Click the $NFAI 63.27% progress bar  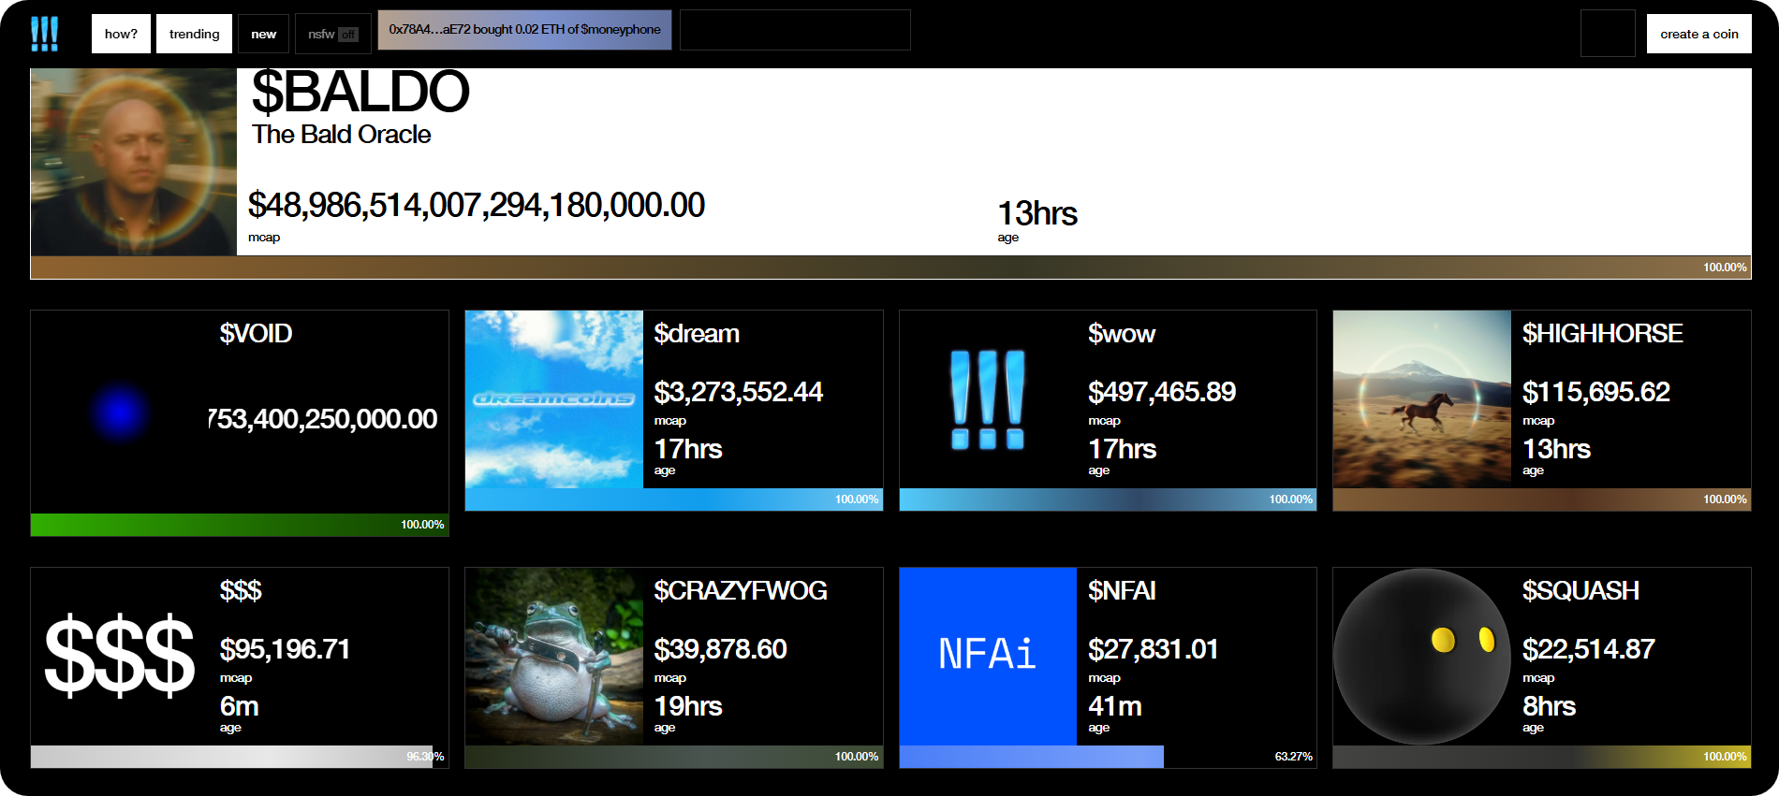coord(1107,757)
